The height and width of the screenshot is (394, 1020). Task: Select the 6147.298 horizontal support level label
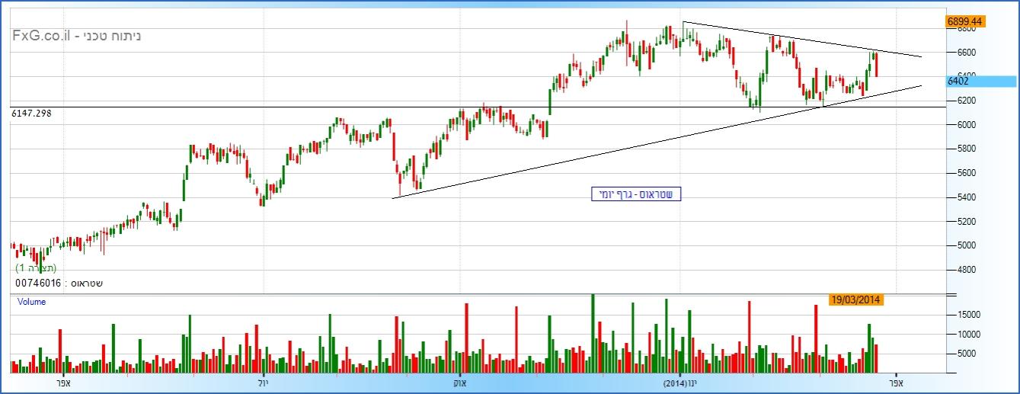(x=37, y=113)
